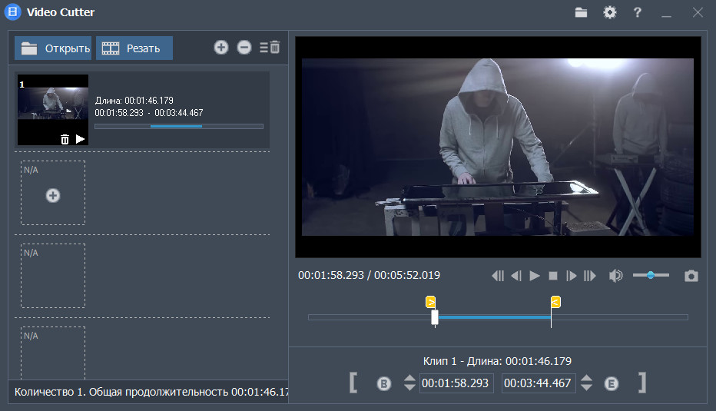Clear the whole clip list via the list-trash icon
The height and width of the screenshot is (411, 716).
click(270, 48)
